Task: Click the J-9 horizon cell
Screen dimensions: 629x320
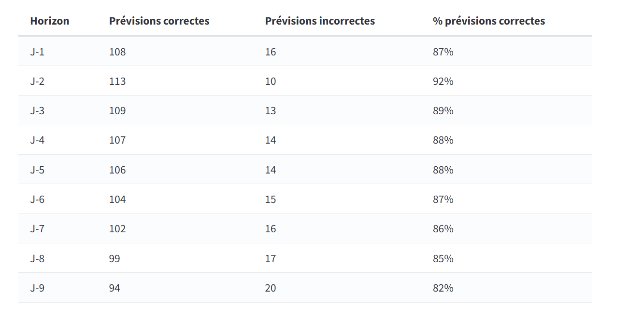Action: coord(37,288)
